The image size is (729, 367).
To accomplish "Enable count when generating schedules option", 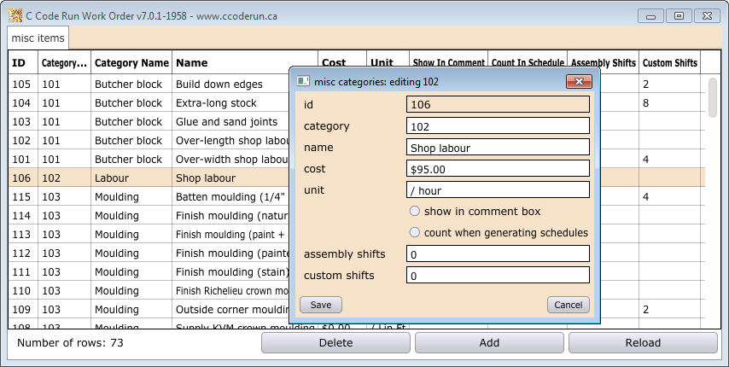I will (415, 232).
